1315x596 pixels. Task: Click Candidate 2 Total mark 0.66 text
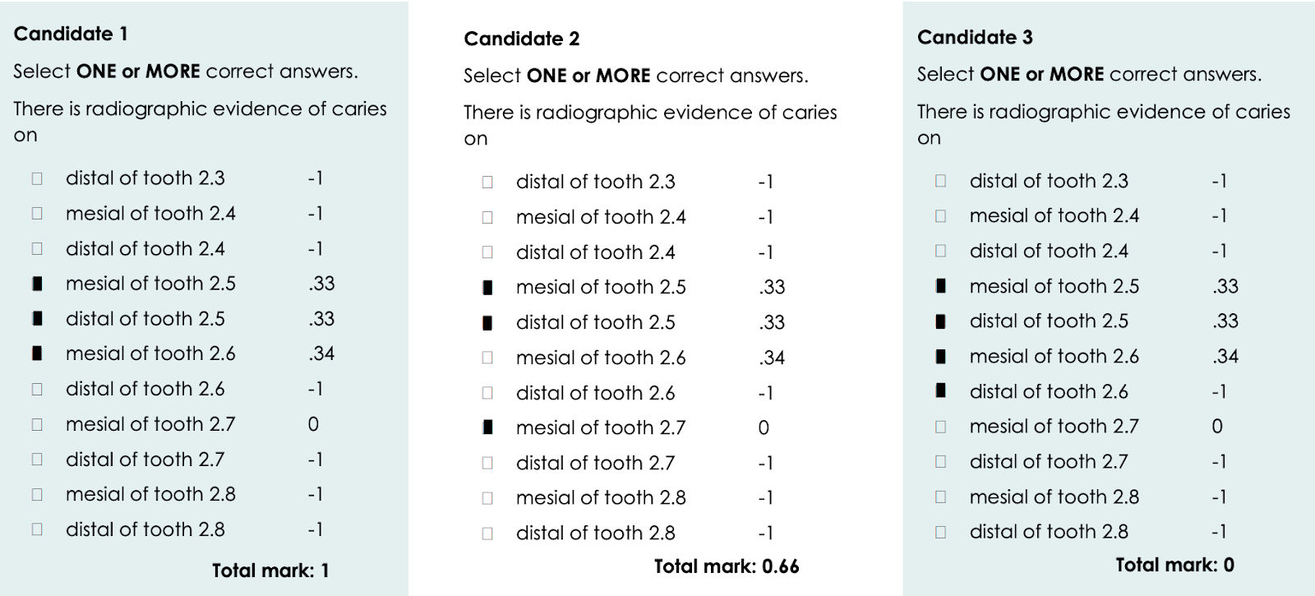tap(726, 566)
